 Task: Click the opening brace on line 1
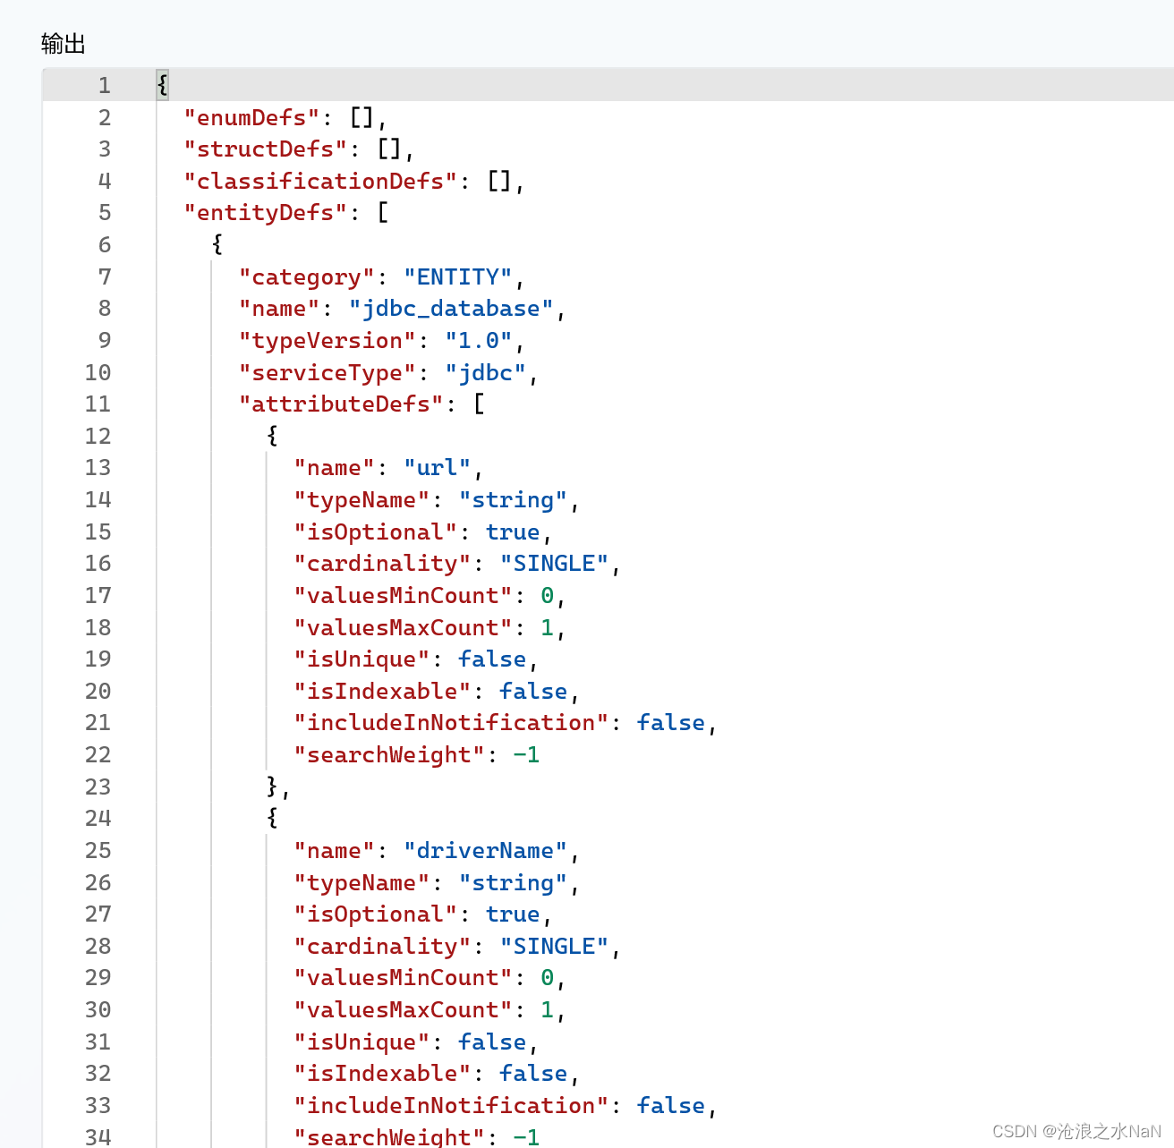tap(162, 85)
